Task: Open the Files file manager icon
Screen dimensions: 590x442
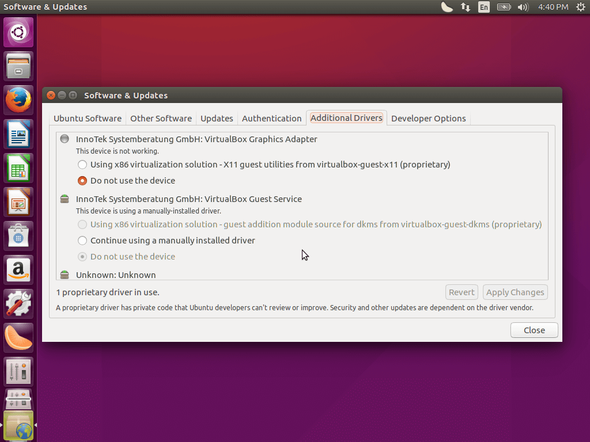Action: click(18, 66)
